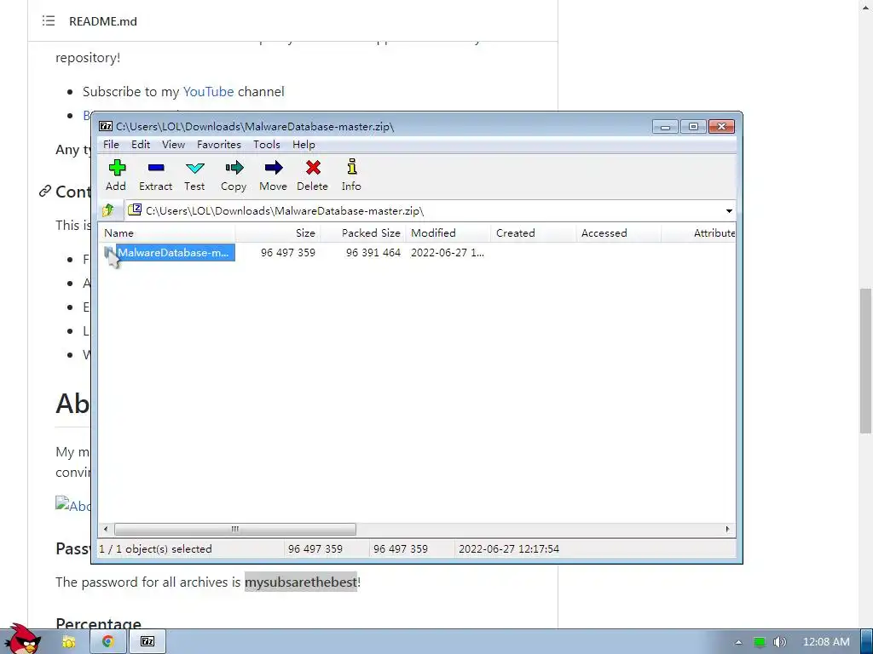
Task: Click the Angry Birds start button
Action: tap(22, 639)
